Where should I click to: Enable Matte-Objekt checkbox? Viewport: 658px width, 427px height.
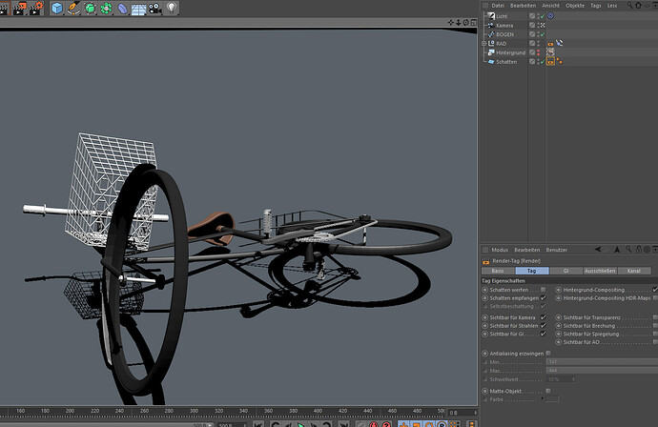[548, 391]
